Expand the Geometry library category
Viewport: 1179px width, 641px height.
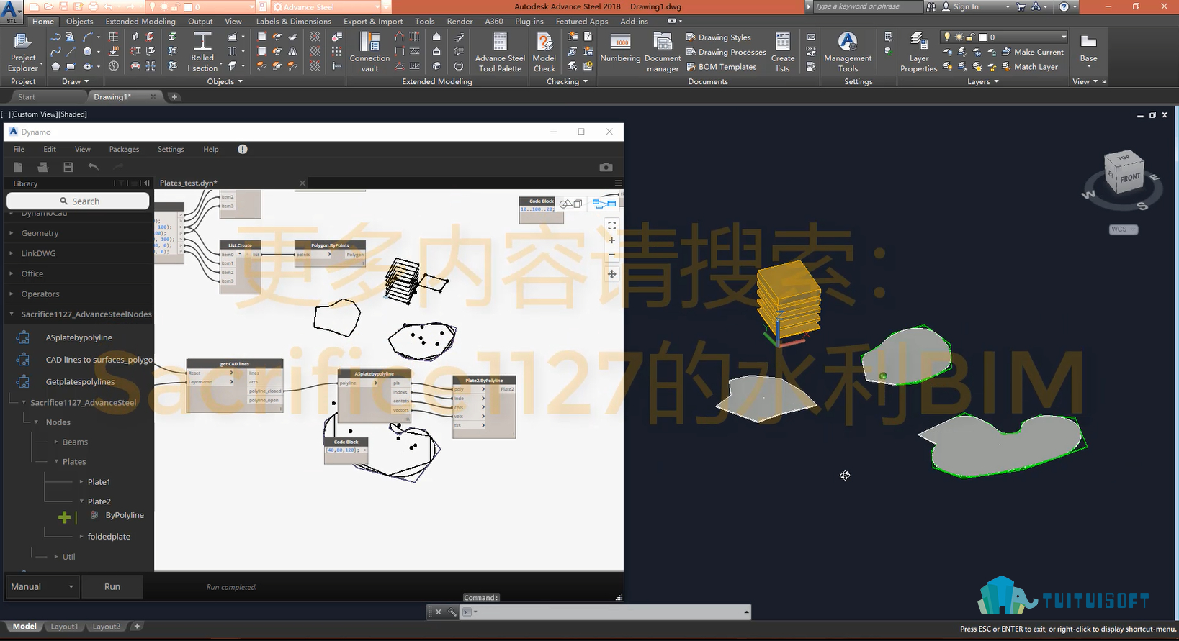pyautogui.click(x=40, y=233)
